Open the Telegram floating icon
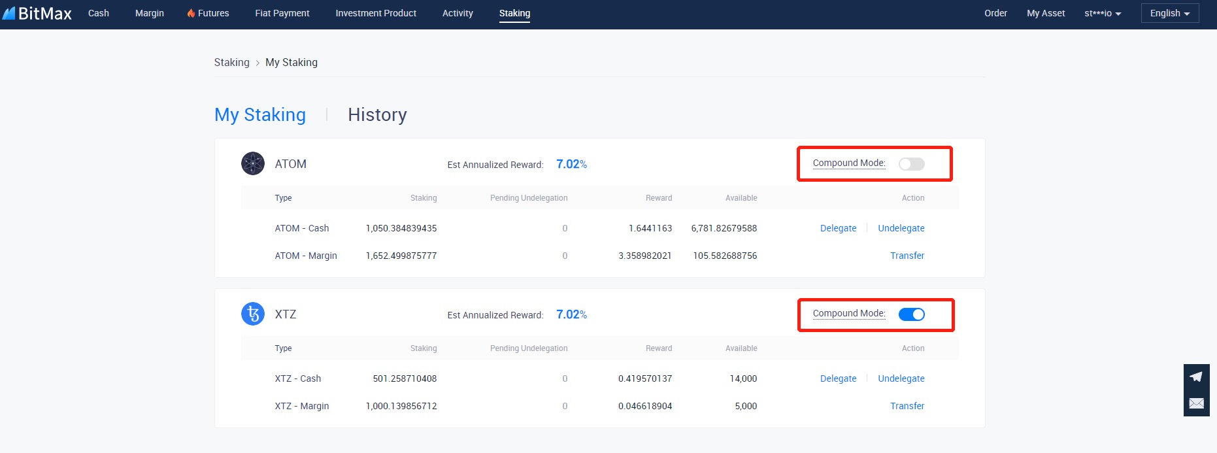Viewport: 1217px width, 453px height. coord(1196,377)
